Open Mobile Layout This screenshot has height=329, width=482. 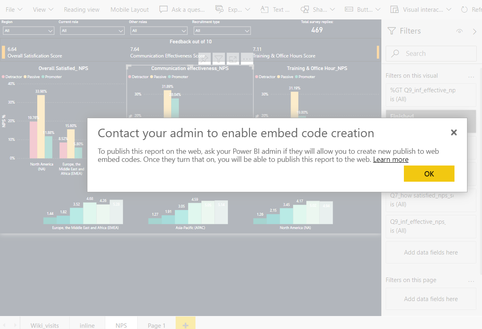[130, 10]
